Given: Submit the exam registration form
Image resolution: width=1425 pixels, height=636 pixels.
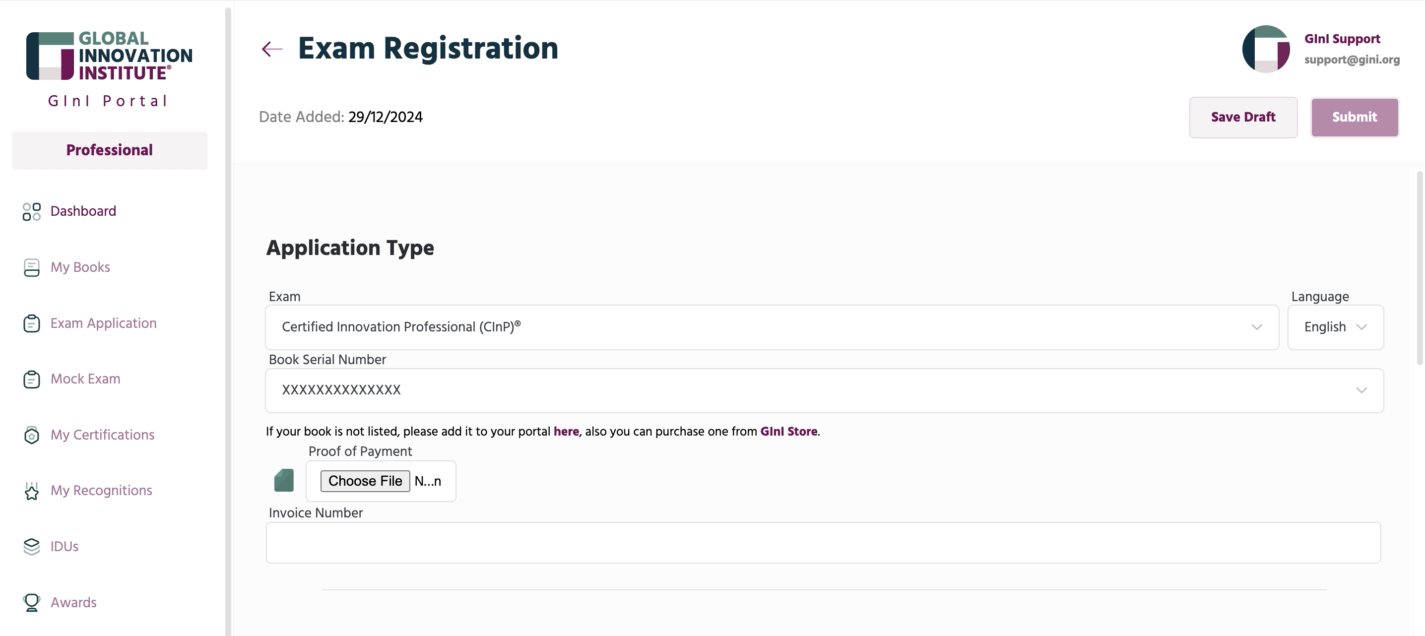Looking at the screenshot, I should click(1354, 117).
